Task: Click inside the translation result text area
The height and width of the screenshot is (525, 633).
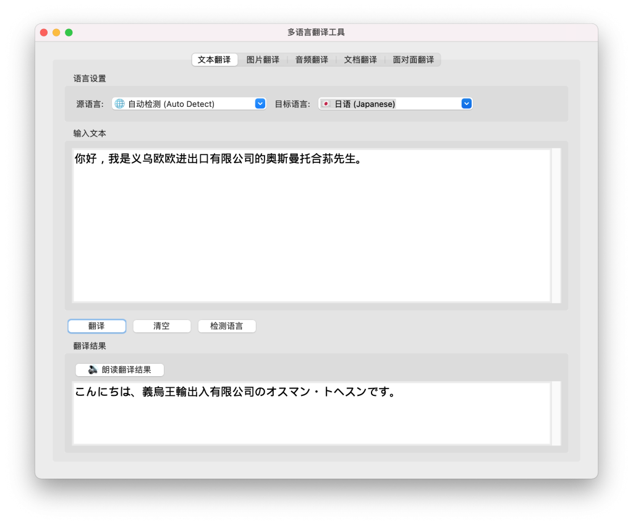Action: click(311, 420)
